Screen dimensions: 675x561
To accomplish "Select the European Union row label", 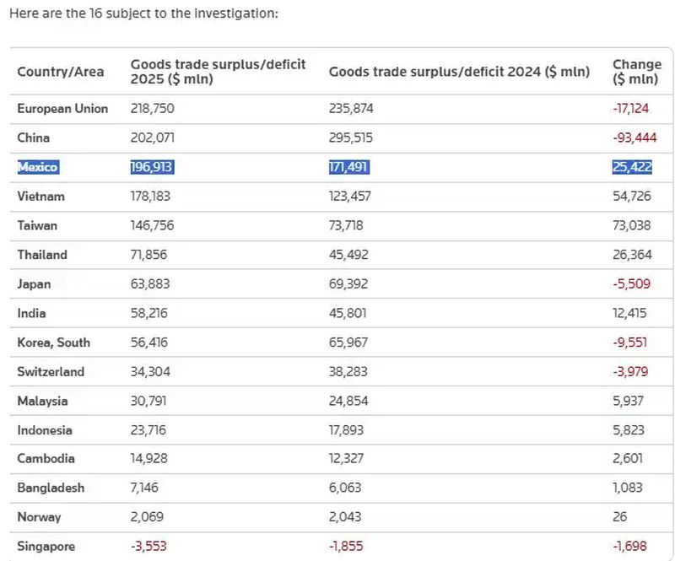I will (62, 109).
